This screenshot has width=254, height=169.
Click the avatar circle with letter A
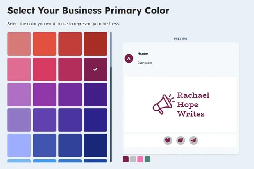pyautogui.click(x=129, y=58)
